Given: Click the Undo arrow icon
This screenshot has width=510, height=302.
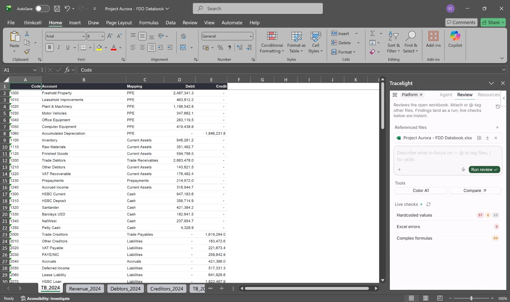Looking at the screenshot, I should pyautogui.click(x=67, y=9).
